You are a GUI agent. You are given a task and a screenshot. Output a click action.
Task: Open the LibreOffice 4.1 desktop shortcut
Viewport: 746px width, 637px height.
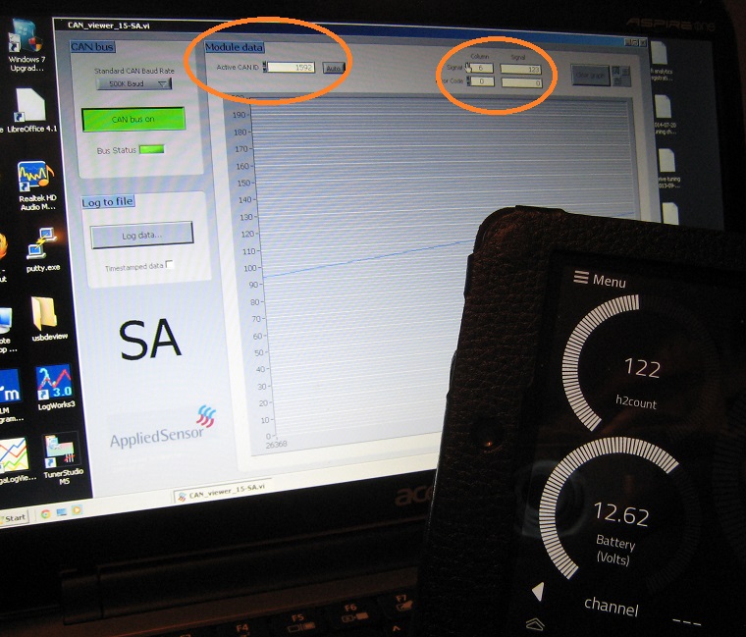pyautogui.click(x=31, y=110)
